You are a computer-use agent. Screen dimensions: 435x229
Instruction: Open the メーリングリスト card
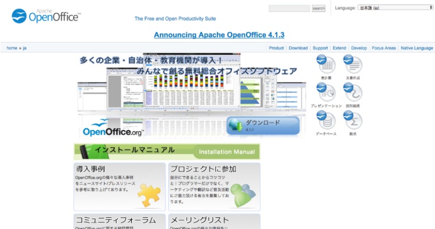[214, 221]
